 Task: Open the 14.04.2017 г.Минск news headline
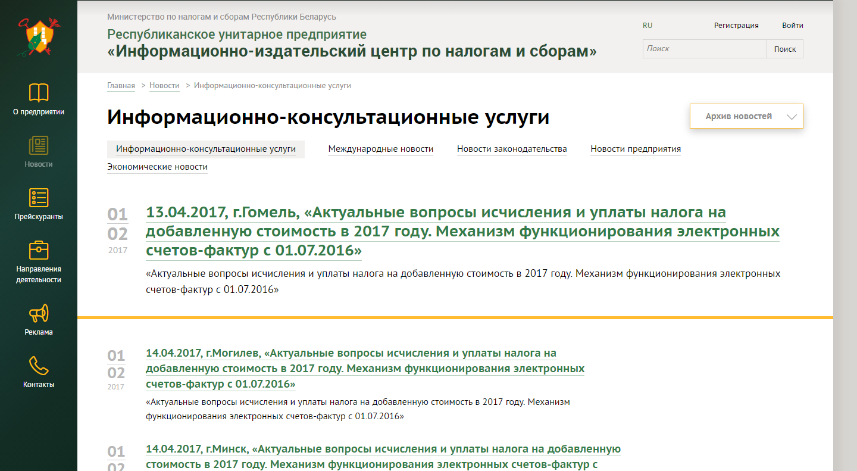click(x=383, y=457)
